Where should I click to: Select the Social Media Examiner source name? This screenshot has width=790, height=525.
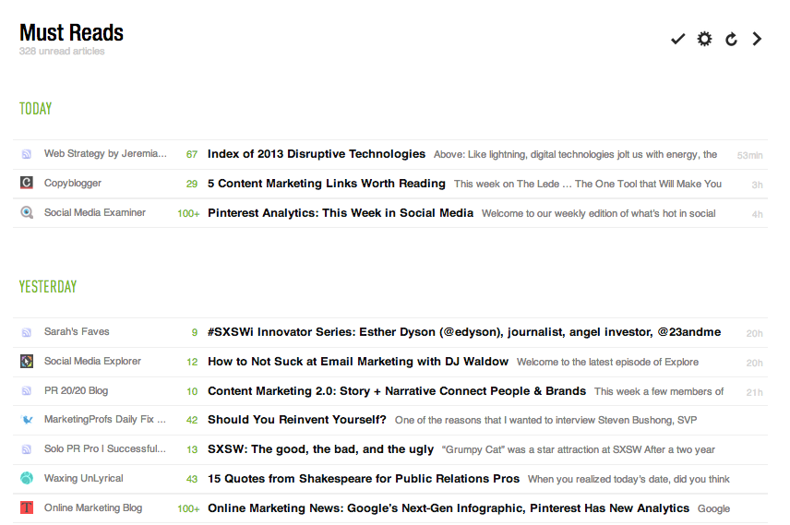(x=95, y=212)
